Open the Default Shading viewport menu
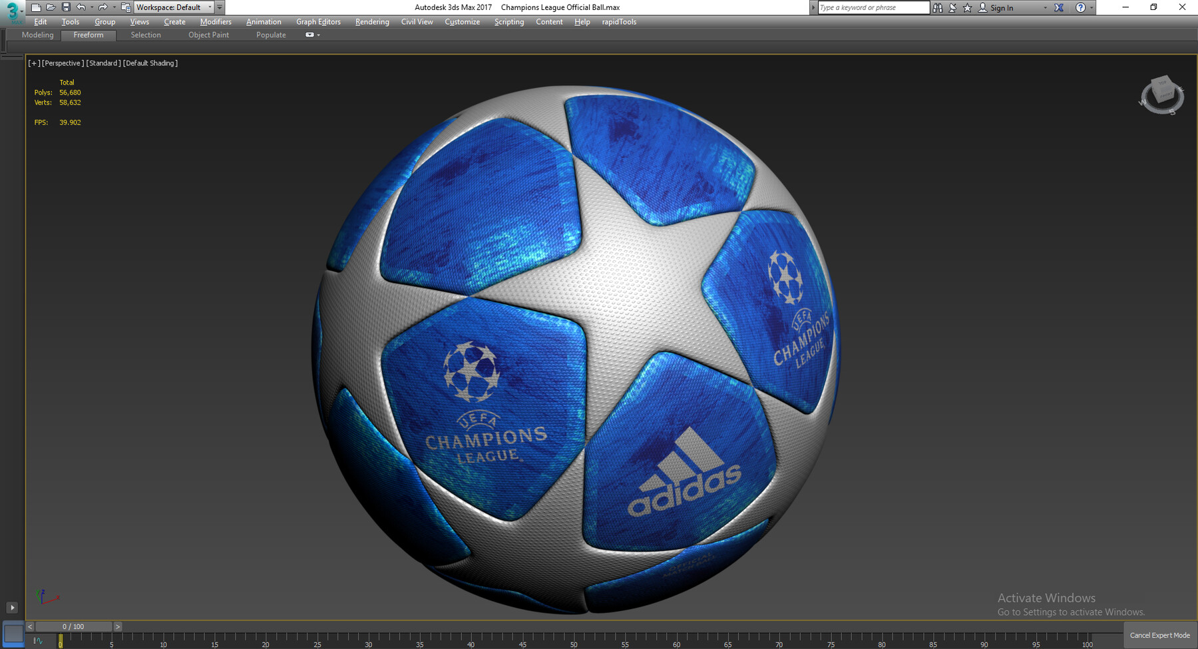The image size is (1198, 649). [150, 63]
